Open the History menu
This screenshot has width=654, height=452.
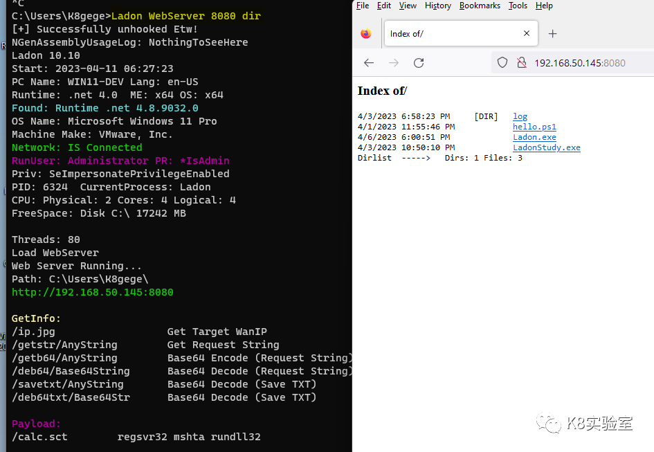pos(438,6)
